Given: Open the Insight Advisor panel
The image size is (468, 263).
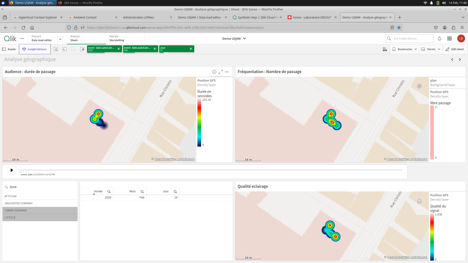Looking at the screenshot, I should (35, 49).
